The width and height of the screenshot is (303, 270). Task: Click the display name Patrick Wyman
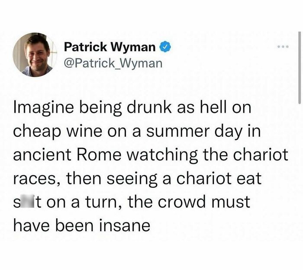point(110,47)
